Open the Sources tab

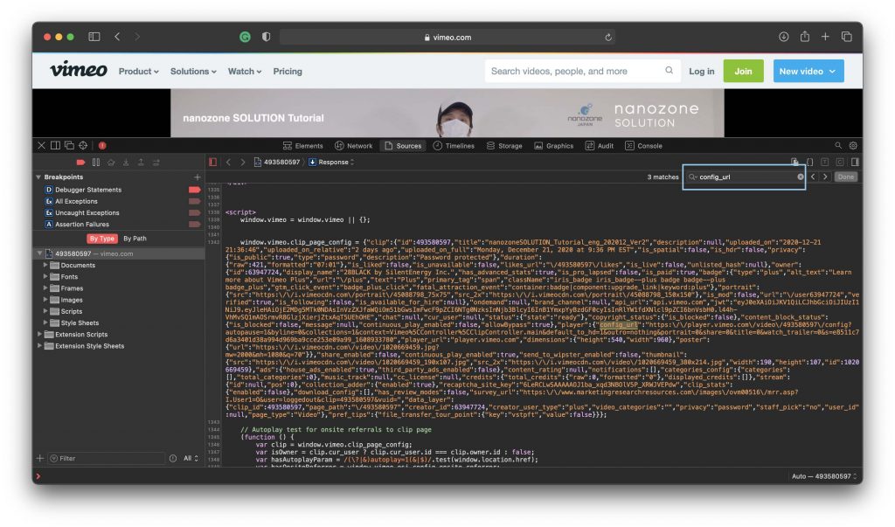[x=403, y=146]
